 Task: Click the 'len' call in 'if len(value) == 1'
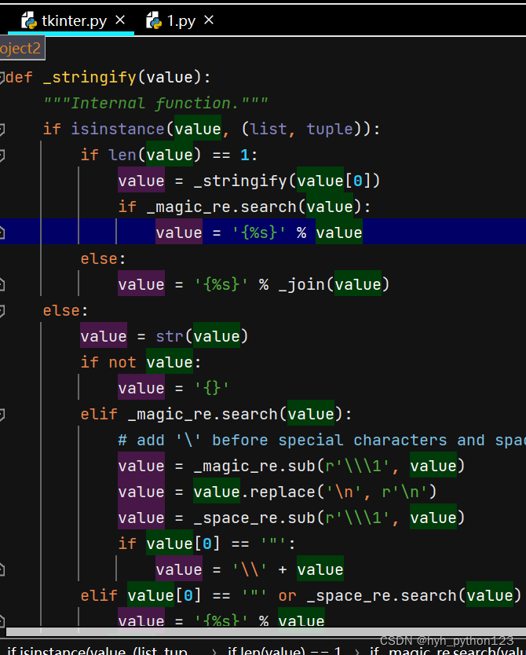[122, 155]
